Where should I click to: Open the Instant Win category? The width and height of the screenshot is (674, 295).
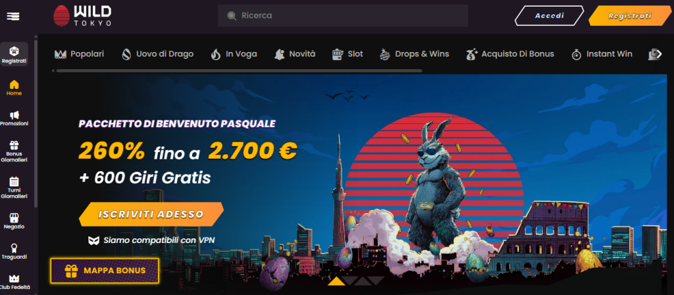click(602, 54)
